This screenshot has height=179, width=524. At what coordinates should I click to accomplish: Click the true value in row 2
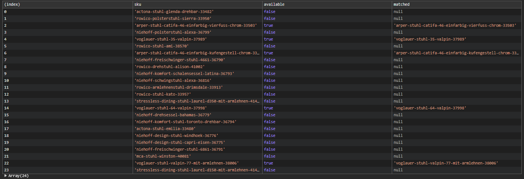pos(268,25)
